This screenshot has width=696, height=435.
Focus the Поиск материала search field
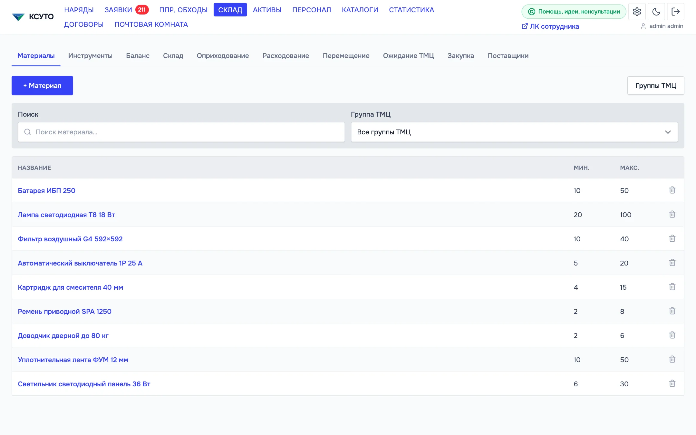[x=181, y=132]
